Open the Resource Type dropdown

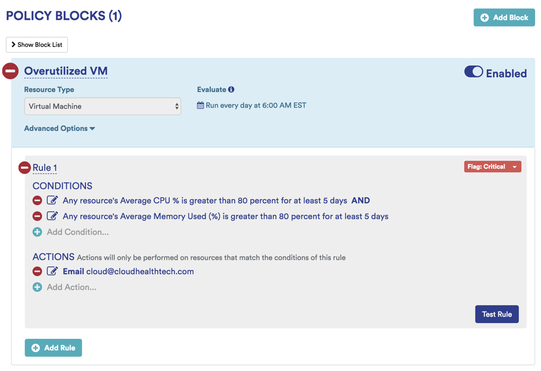click(x=102, y=106)
